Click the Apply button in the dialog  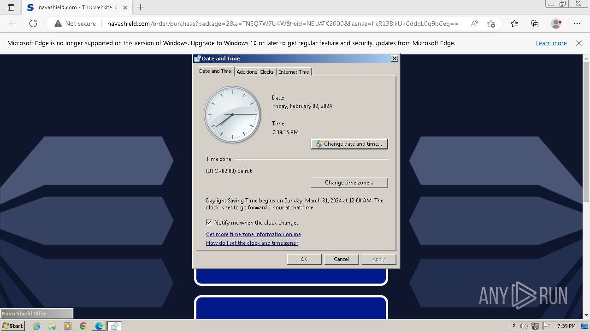pyautogui.click(x=378, y=259)
